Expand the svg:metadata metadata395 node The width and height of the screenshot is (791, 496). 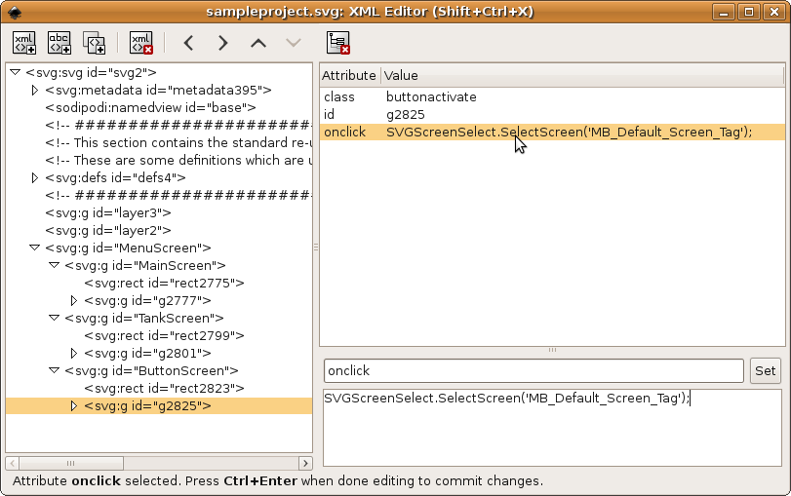point(35,90)
